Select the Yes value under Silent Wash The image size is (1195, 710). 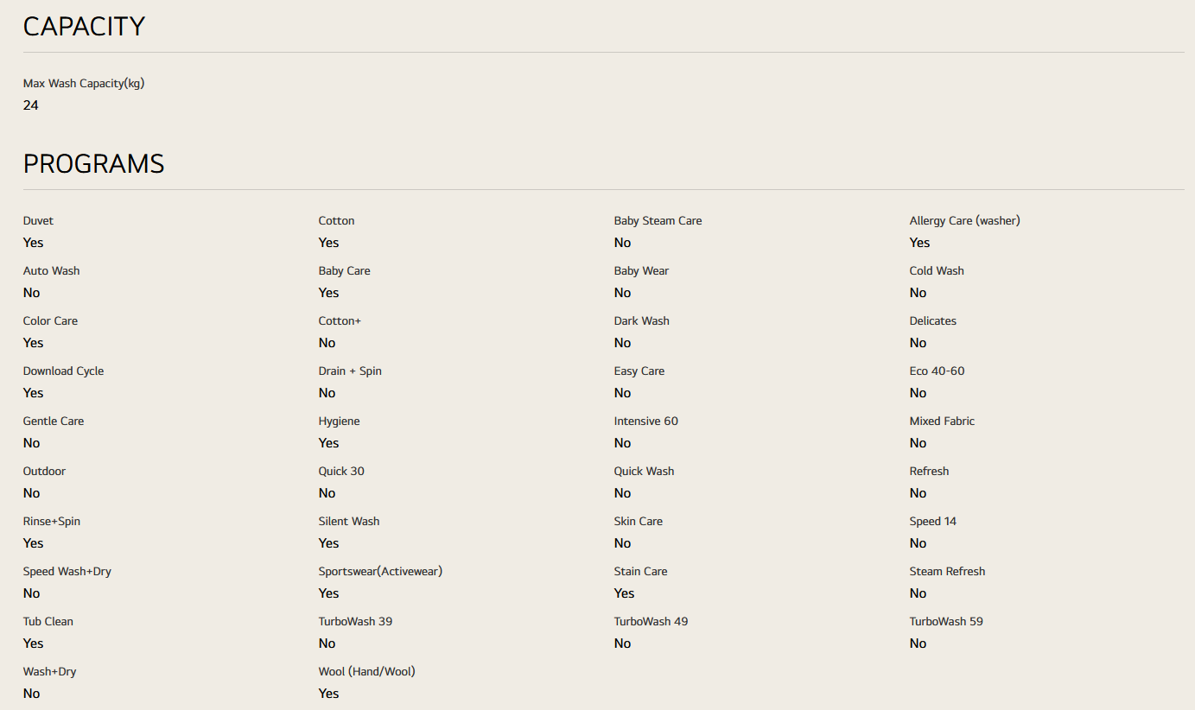[x=328, y=543]
